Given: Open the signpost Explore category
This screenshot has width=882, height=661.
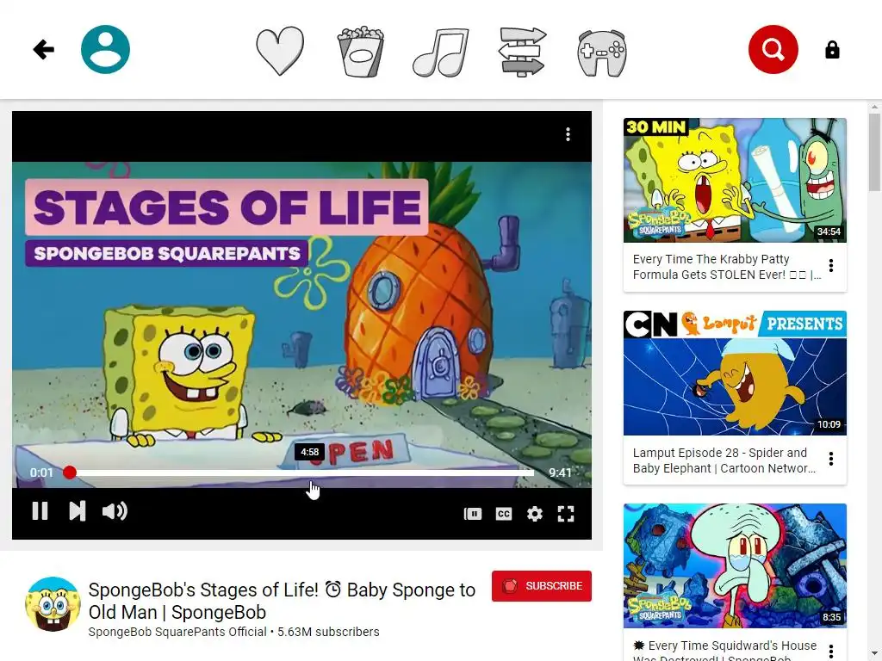Looking at the screenshot, I should click(522, 52).
